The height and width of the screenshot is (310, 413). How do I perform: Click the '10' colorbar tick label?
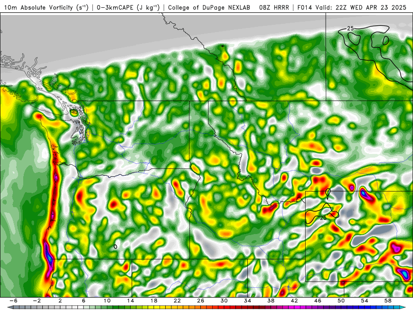(x=107, y=301)
